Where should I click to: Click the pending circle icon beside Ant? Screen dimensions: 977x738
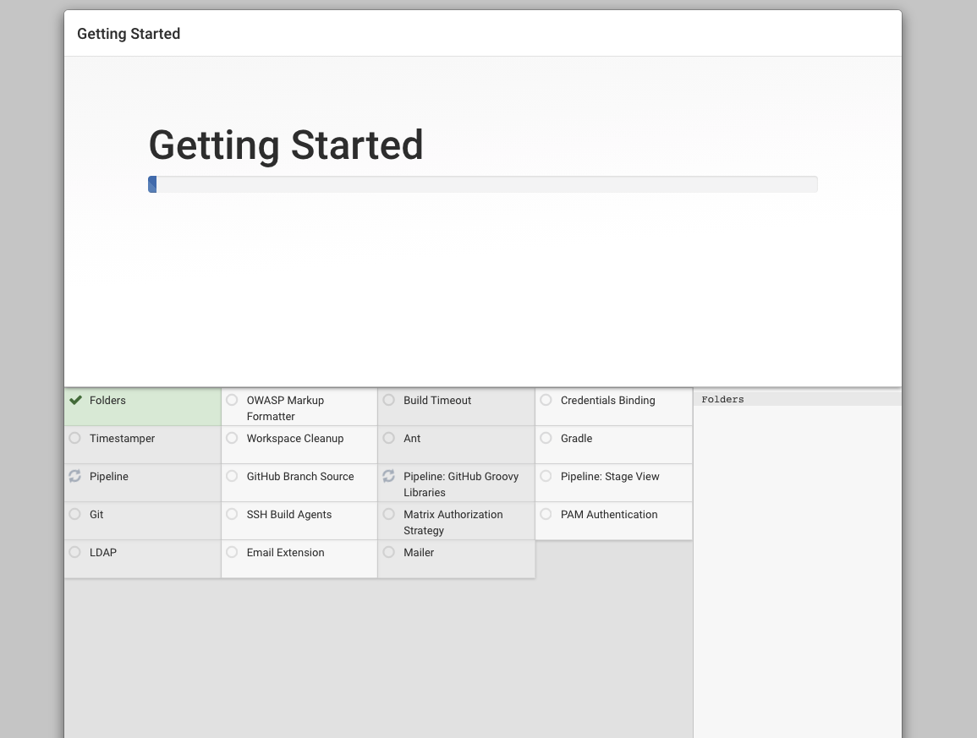389,438
